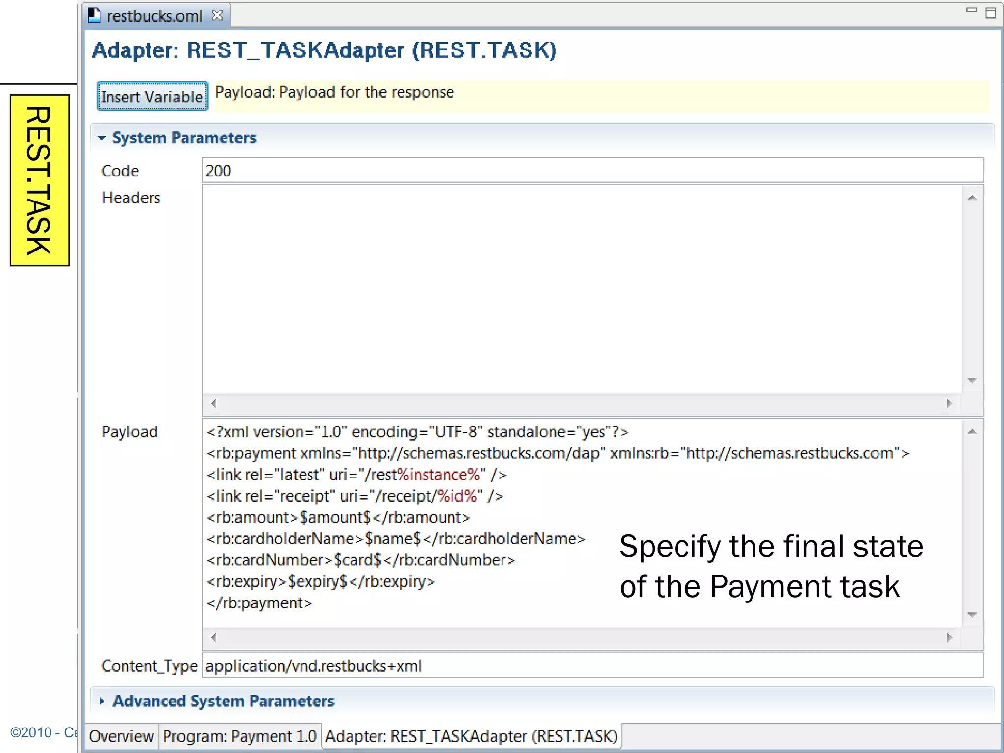Click the $card$ cardNumber line
The image size is (1004, 753).
[x=361, y=560]
